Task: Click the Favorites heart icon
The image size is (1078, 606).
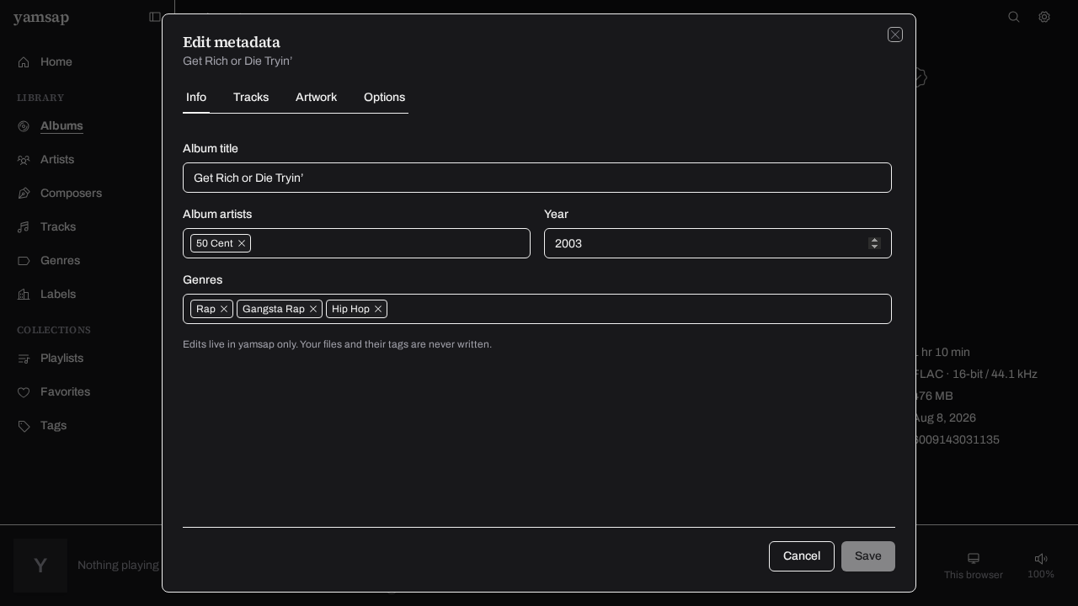Action: (x=24, y=392)
